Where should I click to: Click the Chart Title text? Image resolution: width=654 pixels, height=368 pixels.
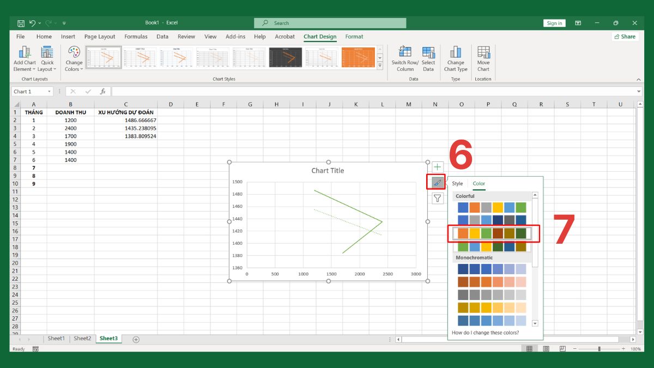[x=328, y=171]
